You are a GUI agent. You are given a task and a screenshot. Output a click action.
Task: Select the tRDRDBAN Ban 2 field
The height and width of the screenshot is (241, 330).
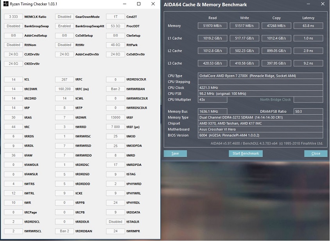(65, 231)
